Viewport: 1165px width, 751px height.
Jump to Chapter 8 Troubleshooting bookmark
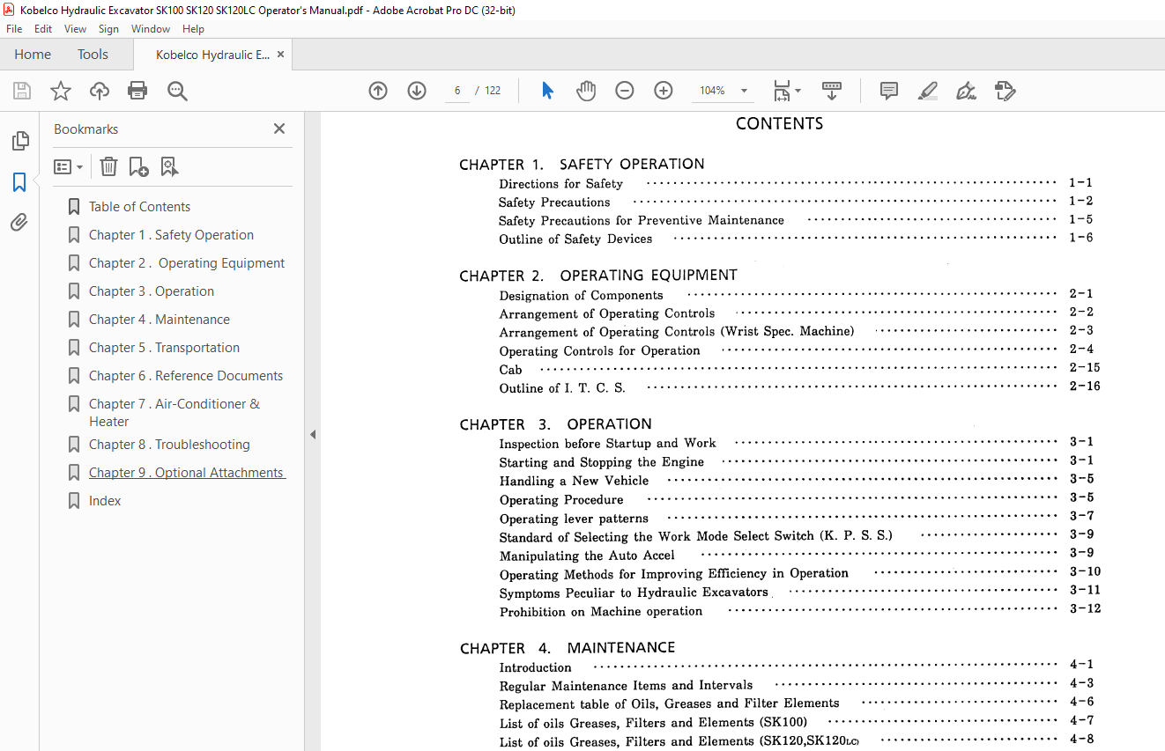point(169,445)
